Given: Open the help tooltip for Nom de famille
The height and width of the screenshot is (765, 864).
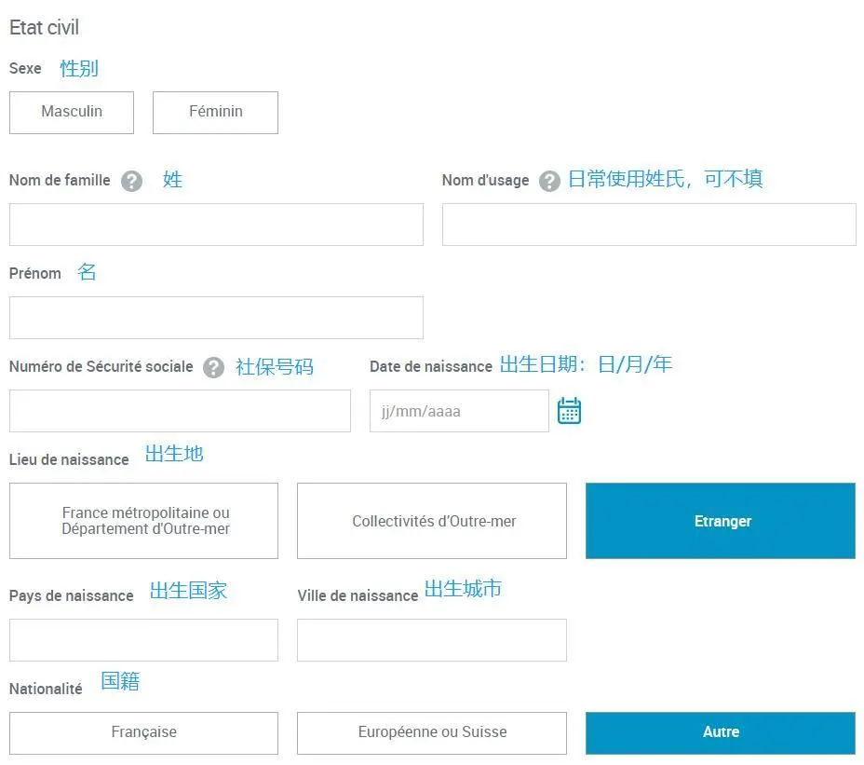Looking at the screenshot, I should pyautogui.click(x=130, y=181).
